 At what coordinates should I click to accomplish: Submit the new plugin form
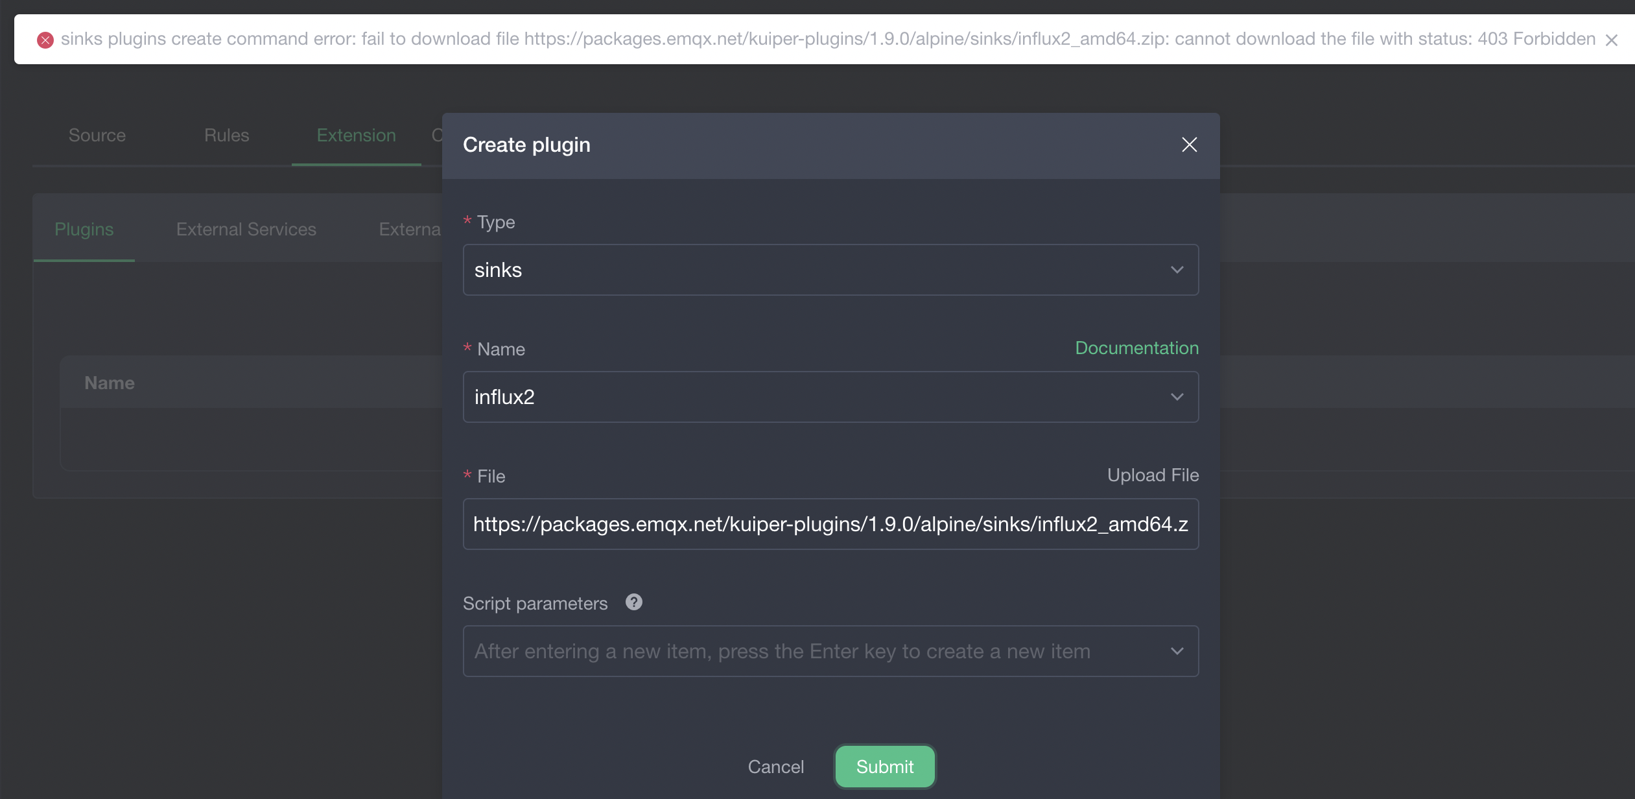[884, 766]
